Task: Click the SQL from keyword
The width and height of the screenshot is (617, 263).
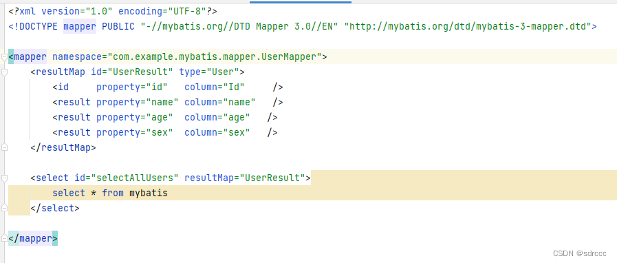Action: 113,193
